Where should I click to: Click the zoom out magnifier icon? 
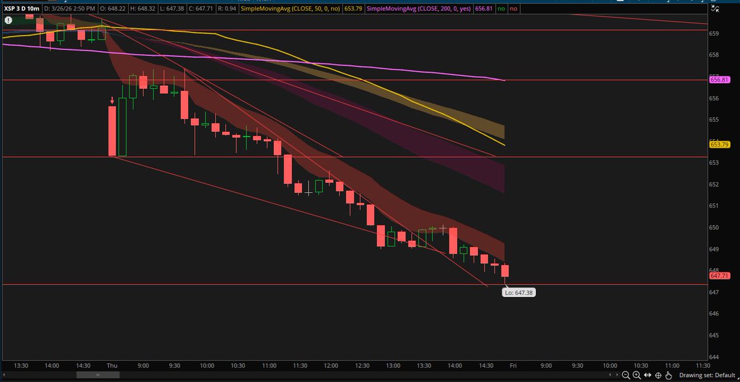[626, 375]
